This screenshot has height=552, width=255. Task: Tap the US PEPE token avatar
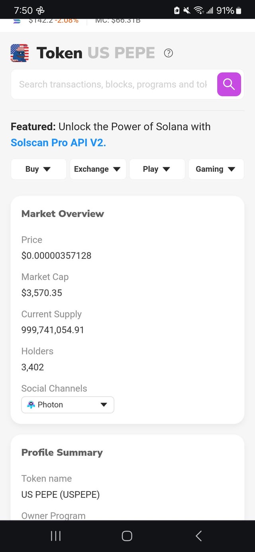pyautogui.click(x=20, y=53)
